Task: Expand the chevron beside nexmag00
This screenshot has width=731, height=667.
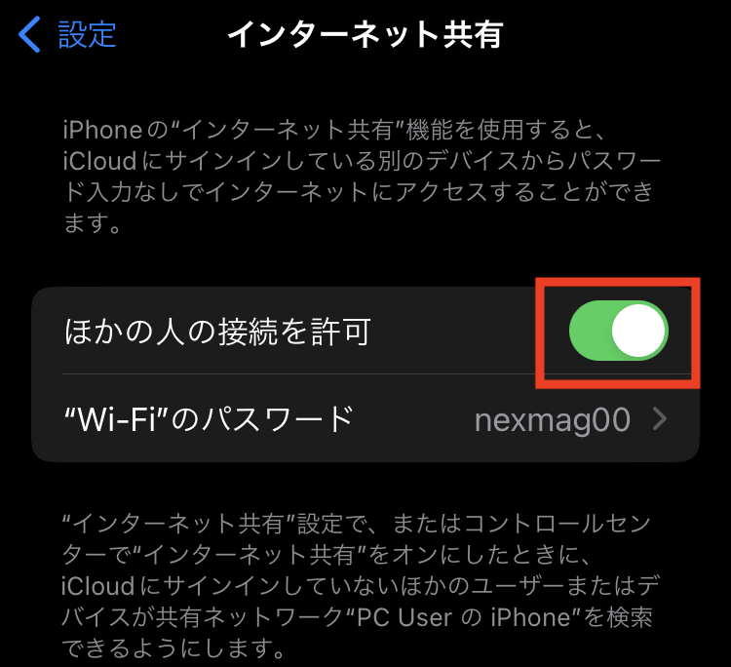Action: pos(659,419)
